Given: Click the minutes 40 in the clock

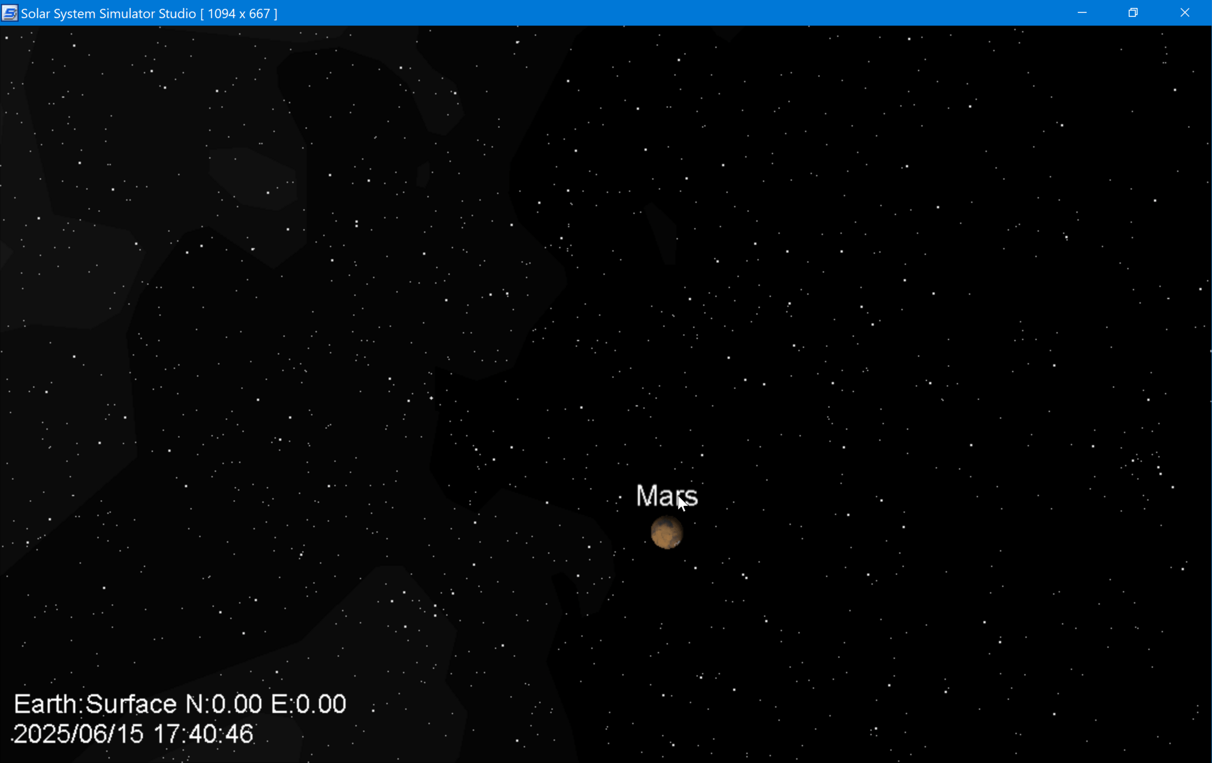Looking at the screenshot, I should [203, 734].
